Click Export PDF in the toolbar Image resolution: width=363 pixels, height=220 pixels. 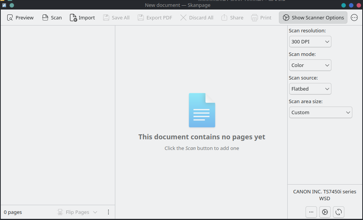coord(154,18)
